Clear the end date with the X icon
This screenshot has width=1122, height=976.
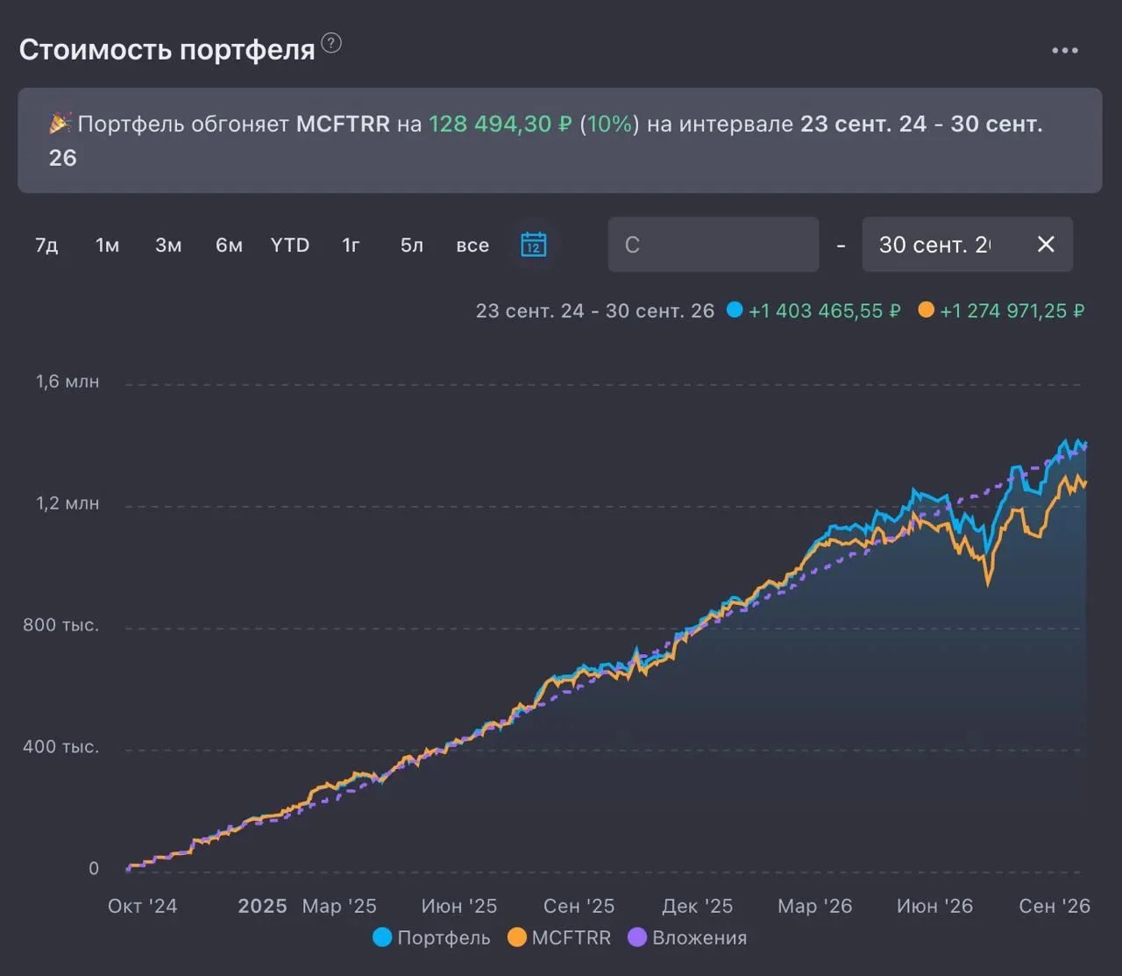[x=1046, y=245]
